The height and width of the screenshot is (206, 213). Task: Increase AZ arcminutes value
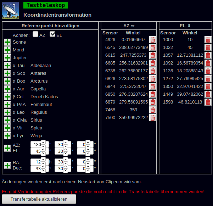[x=66, y=143]
